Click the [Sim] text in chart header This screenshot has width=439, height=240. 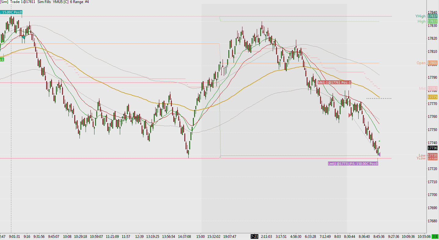pyautogui.click(x=4, y=2)
